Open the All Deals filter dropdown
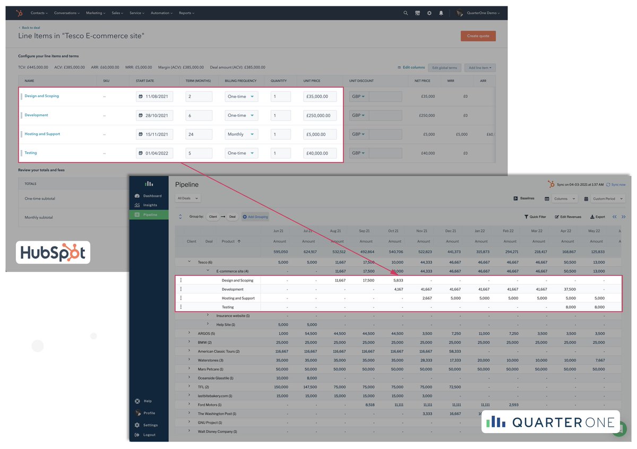 (188, 198)
